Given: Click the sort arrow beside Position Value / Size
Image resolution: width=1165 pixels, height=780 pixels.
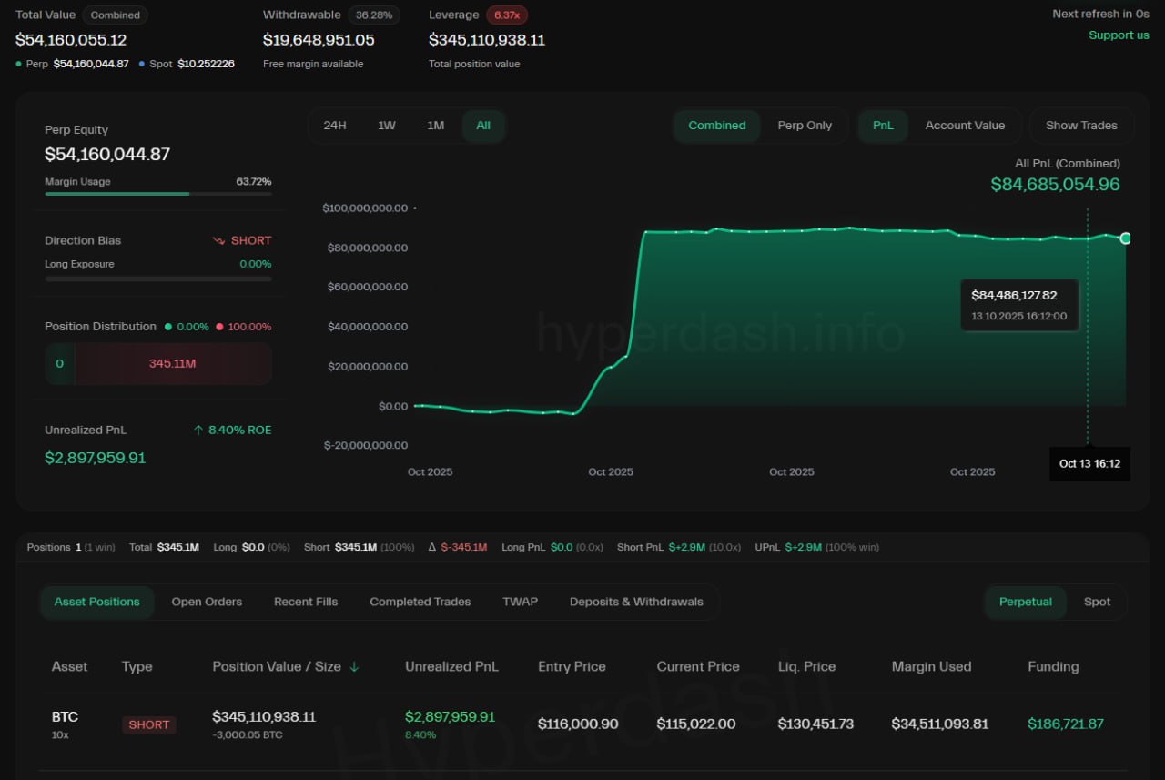Looking at the screenshot, I should (354, 667).
